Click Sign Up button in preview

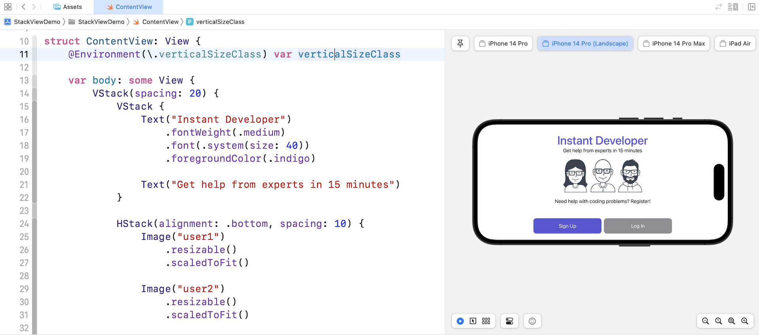point(567,226)
